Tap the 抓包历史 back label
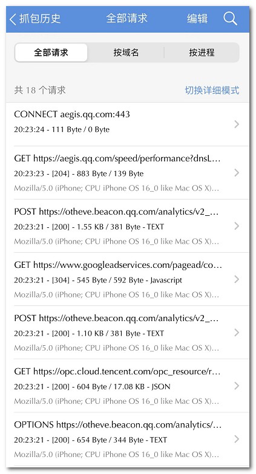 tap(40, 19)
